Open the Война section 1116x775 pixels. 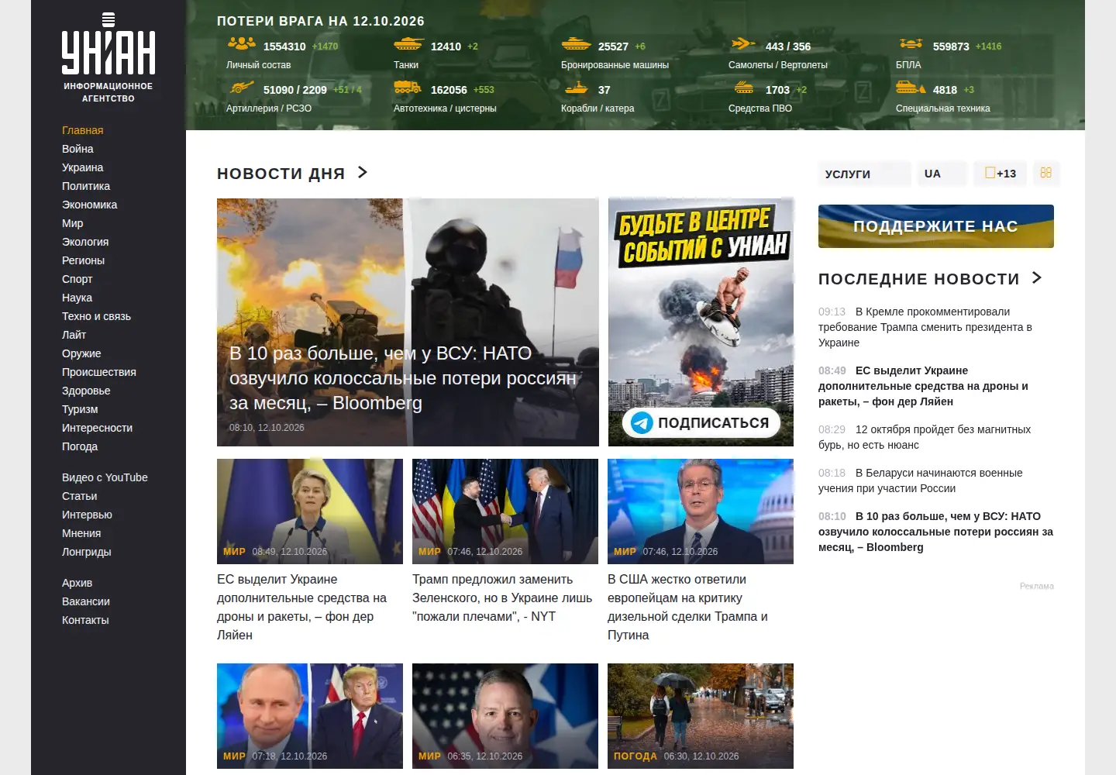(77, 149)
